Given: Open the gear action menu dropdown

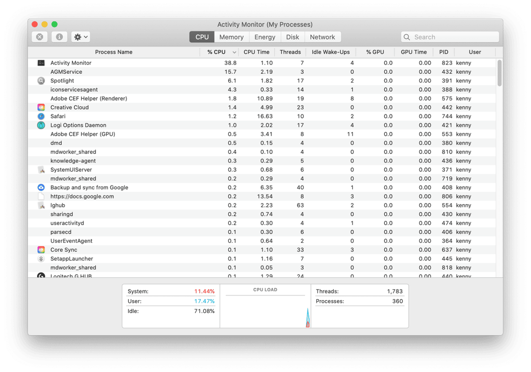Looking at the screenshot, I should [81, 37].
